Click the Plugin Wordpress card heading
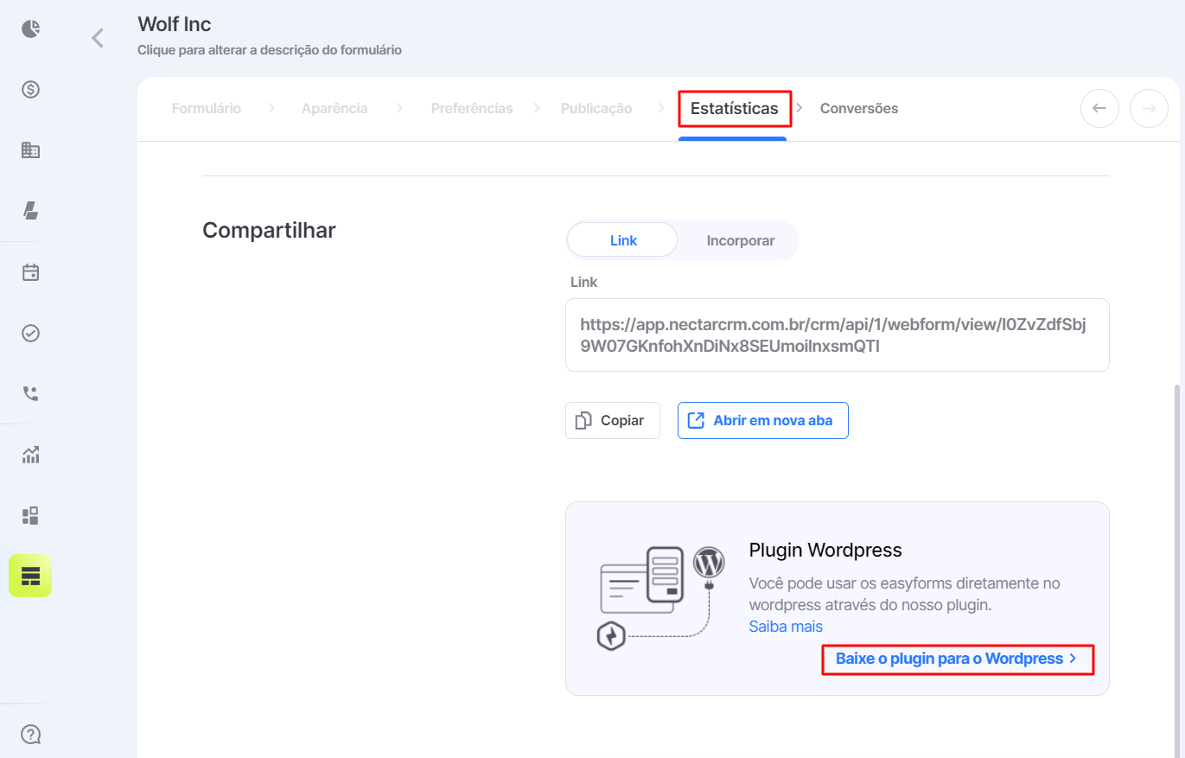Viewport: 1185px width, 758px height. [825, 550]
